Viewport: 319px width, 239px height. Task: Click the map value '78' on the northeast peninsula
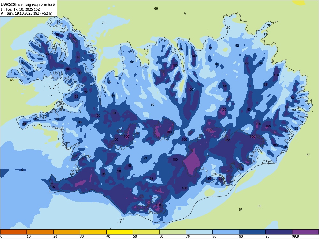pyautogui.click(x=268, y=25)
